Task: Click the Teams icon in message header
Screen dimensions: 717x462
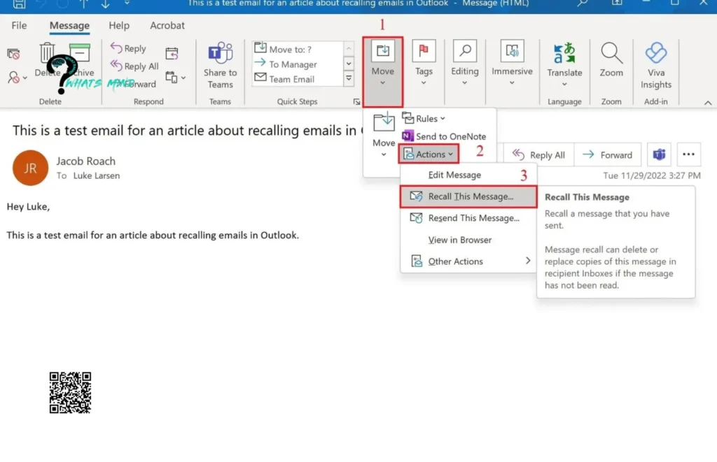Action: (x=659, y=155)
